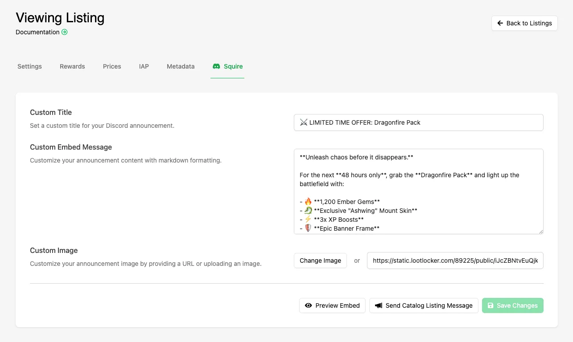Click the eye icon in Preview Embed

tap(308, 305)
